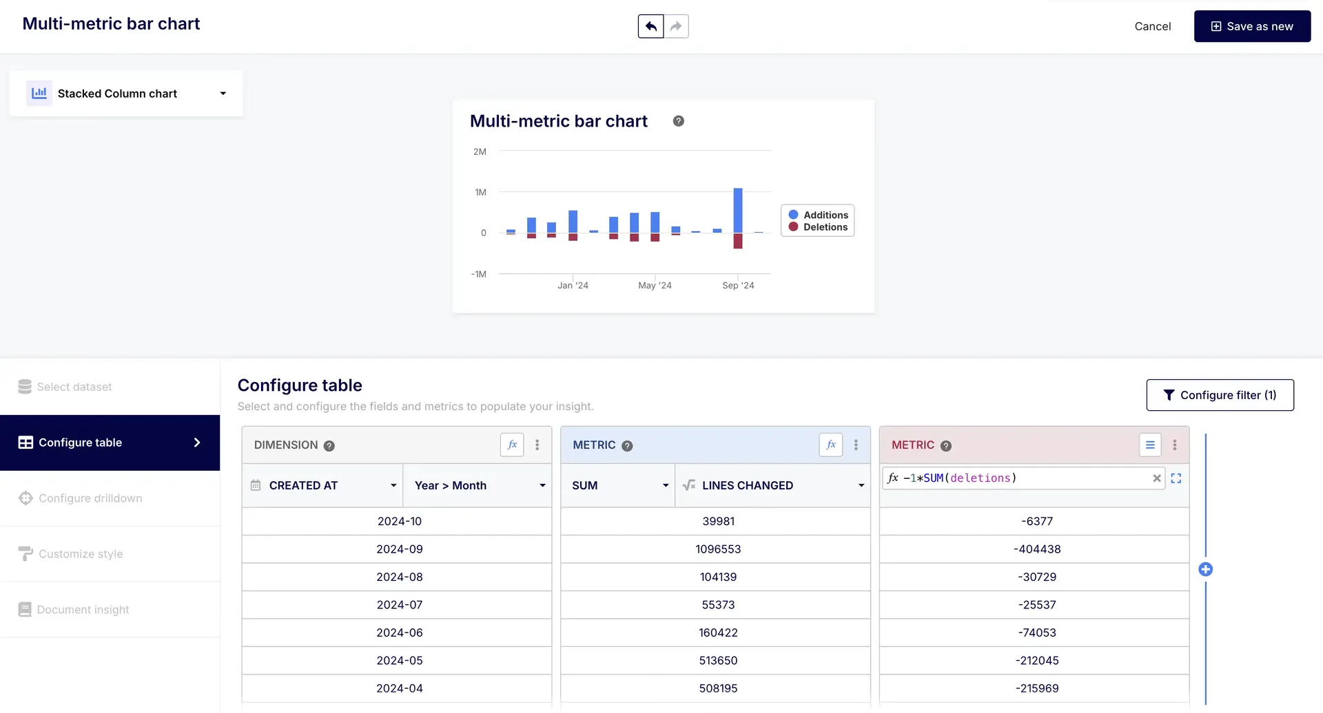1323x713 pixels.
Task: Click the calendar icon next to CREATED AT
Action: [255, 485]
